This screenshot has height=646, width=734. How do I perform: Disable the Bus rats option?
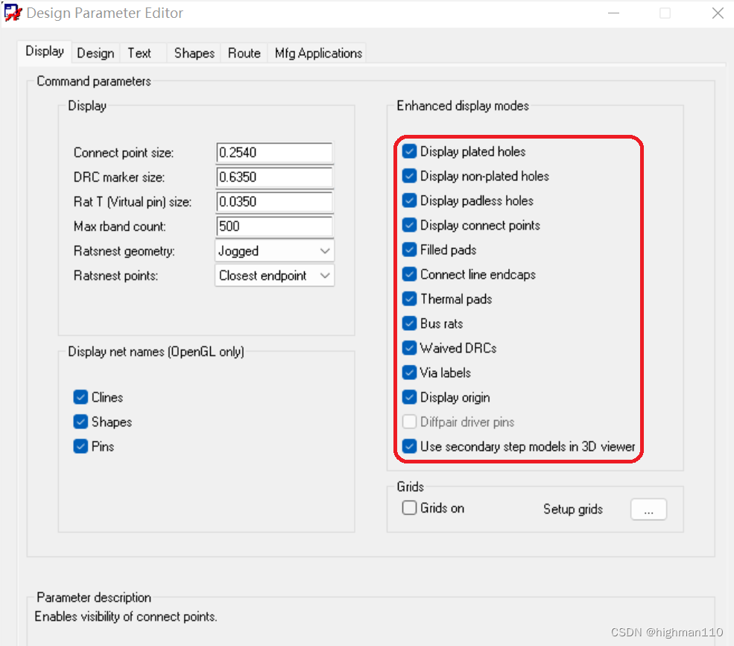409,323
